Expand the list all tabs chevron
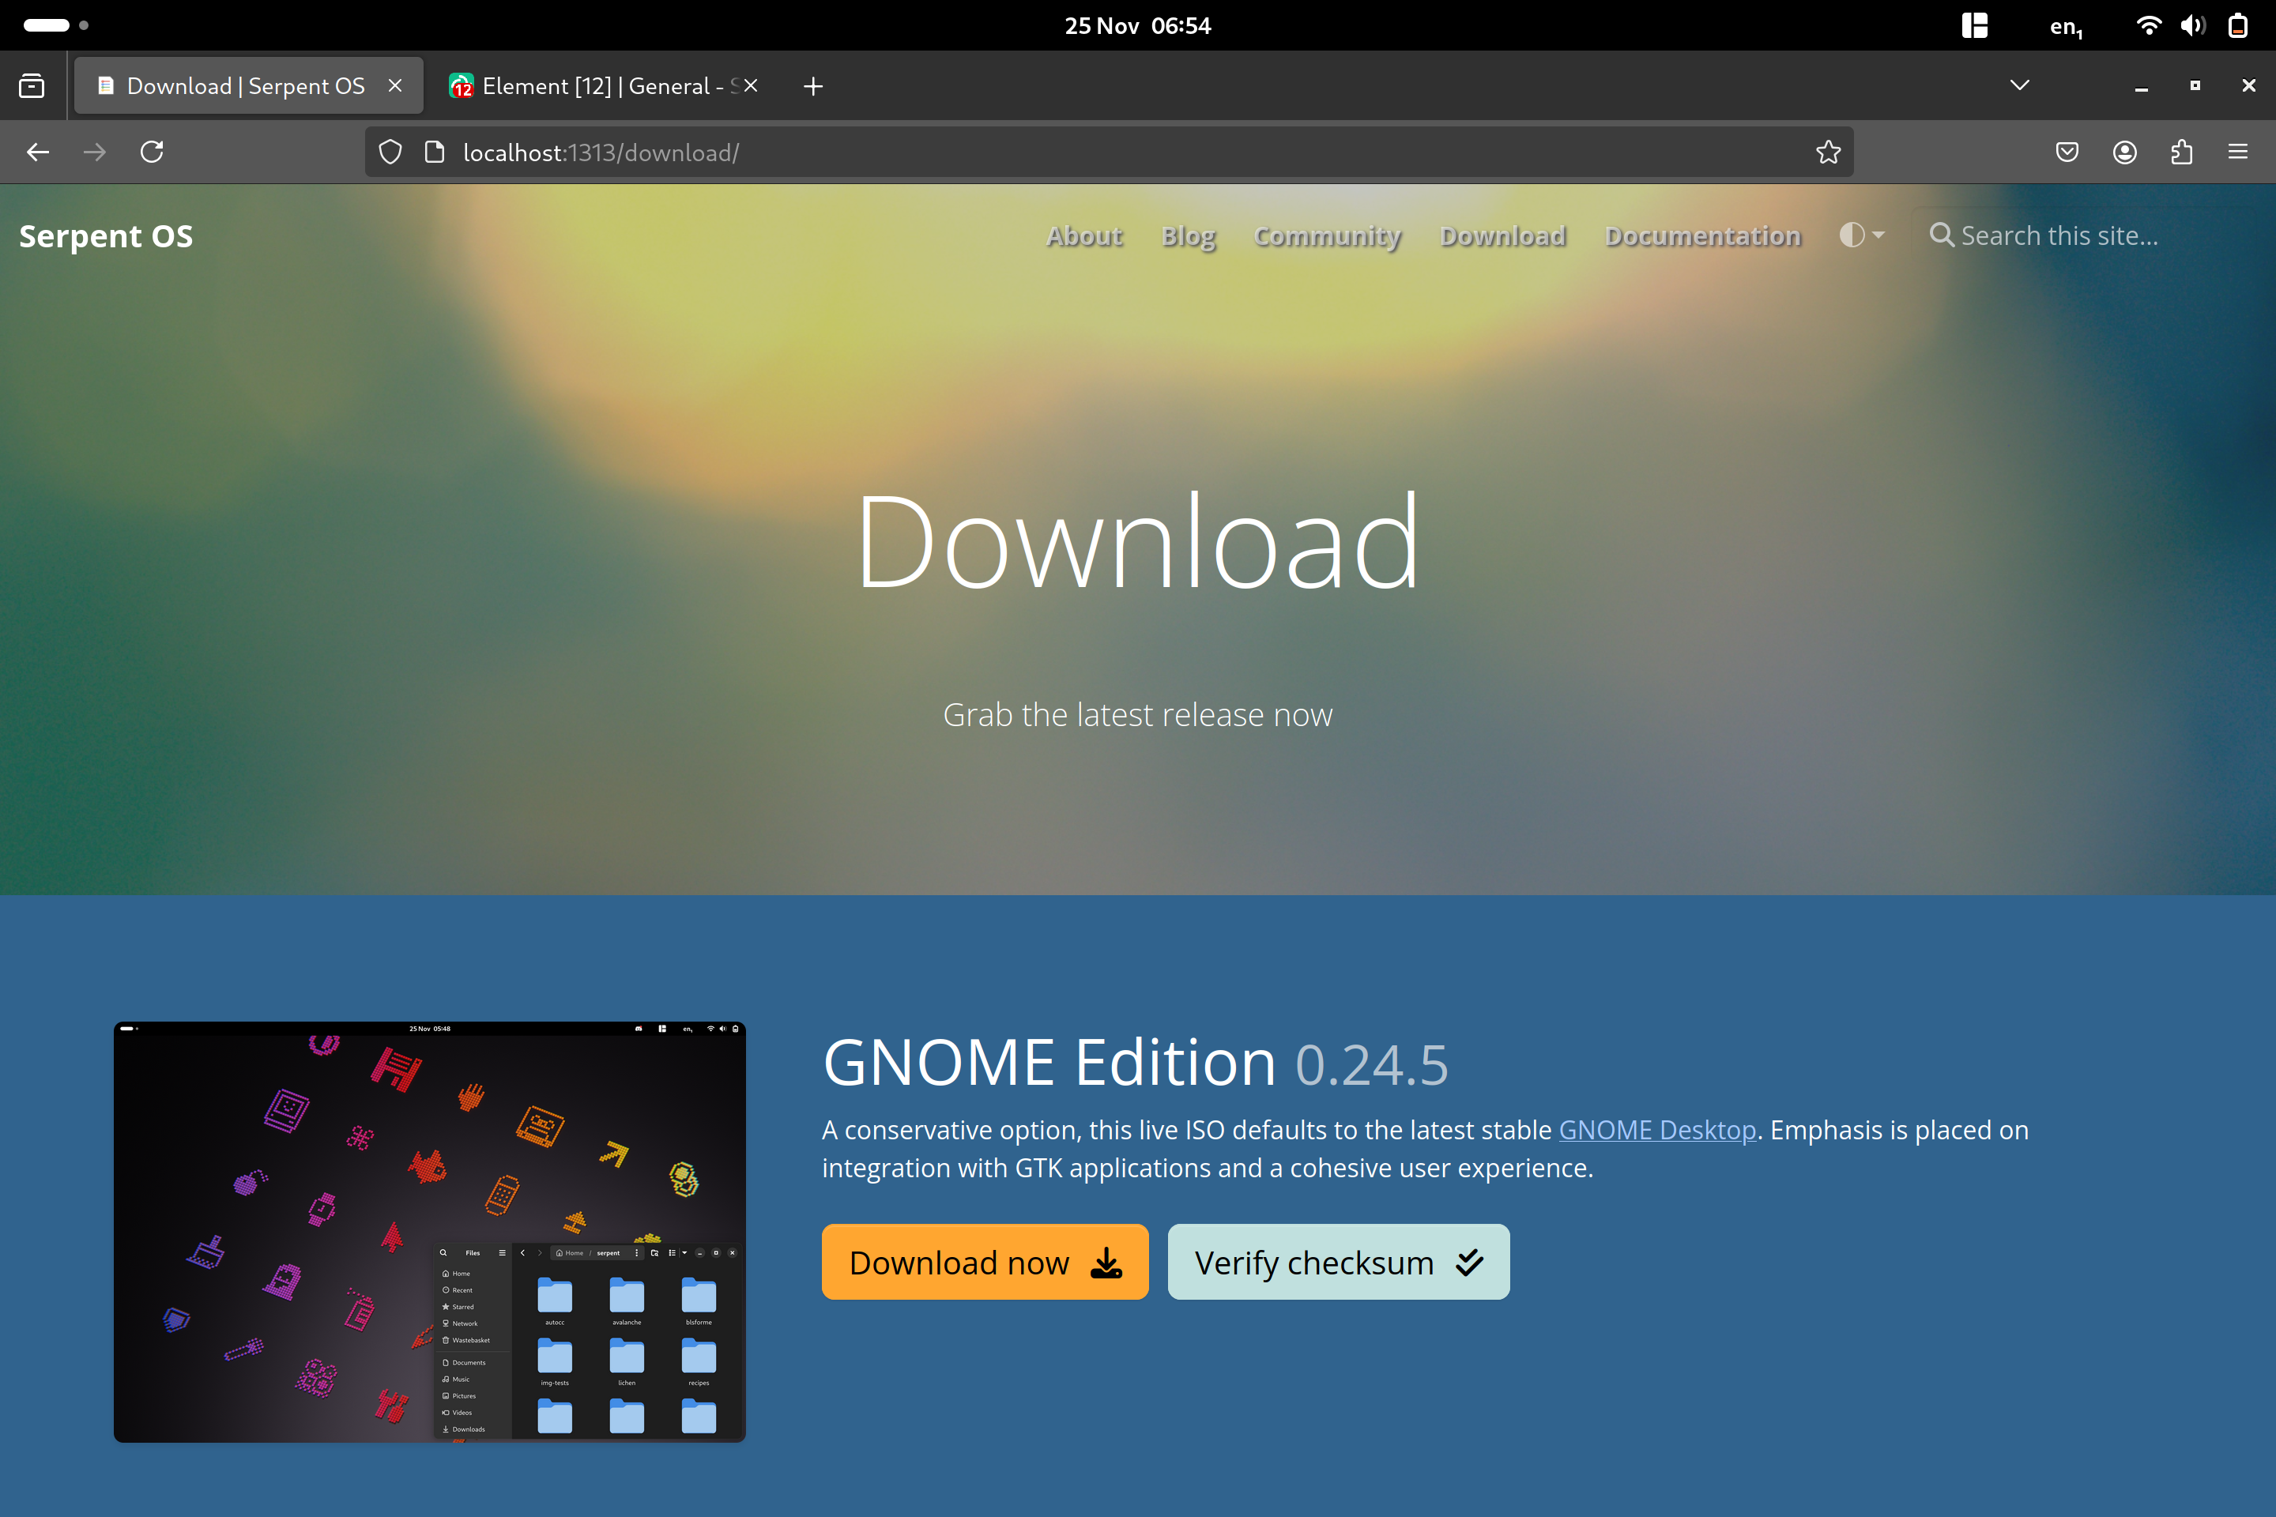 coord(2020,85)
